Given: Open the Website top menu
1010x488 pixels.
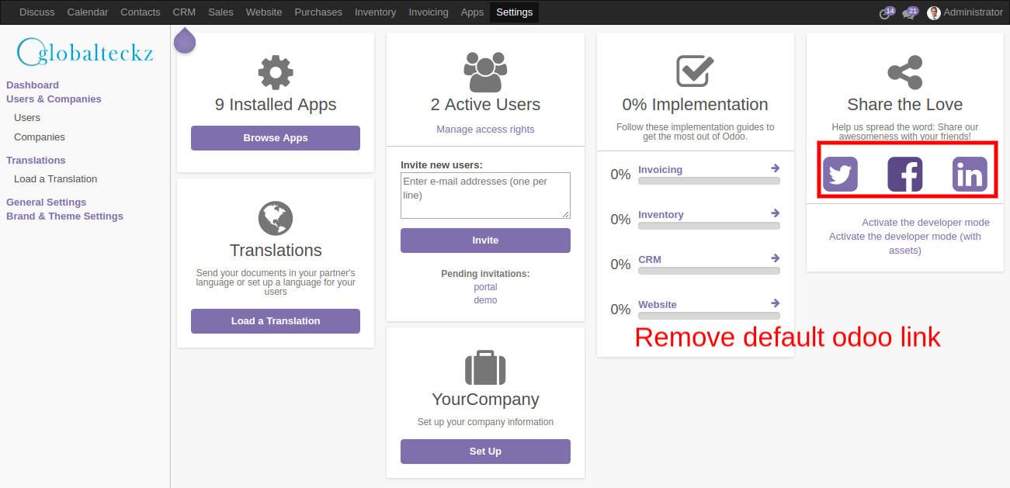Looking at the screenshot, I should pos(264,12).
